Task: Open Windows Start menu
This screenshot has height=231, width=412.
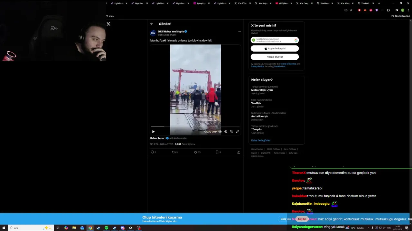Action: [4, 228]
